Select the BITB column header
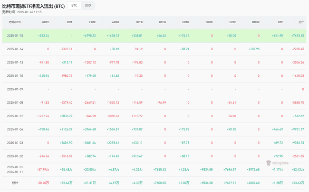 point(139,22)
